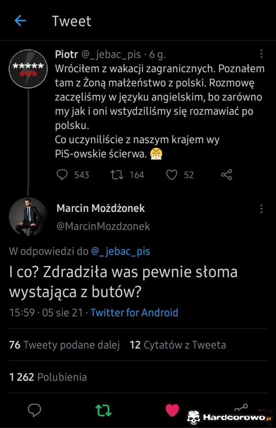This screenshot has height=428, width=276.
Task: Reply to Marcin's tweet using bottom comment icon
Action: coord(34,410)
